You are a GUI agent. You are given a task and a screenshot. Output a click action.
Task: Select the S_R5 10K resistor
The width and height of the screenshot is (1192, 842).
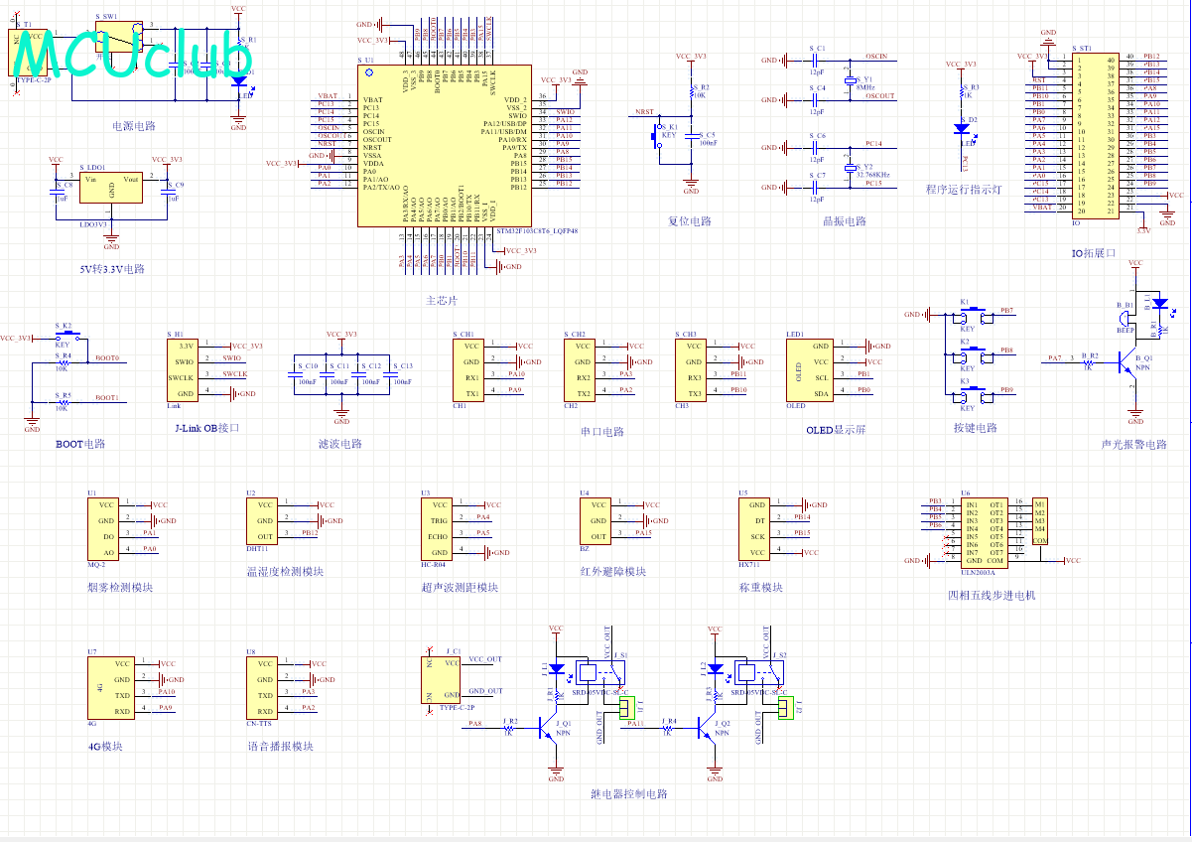pyautogui.click(x=63, y=402)
